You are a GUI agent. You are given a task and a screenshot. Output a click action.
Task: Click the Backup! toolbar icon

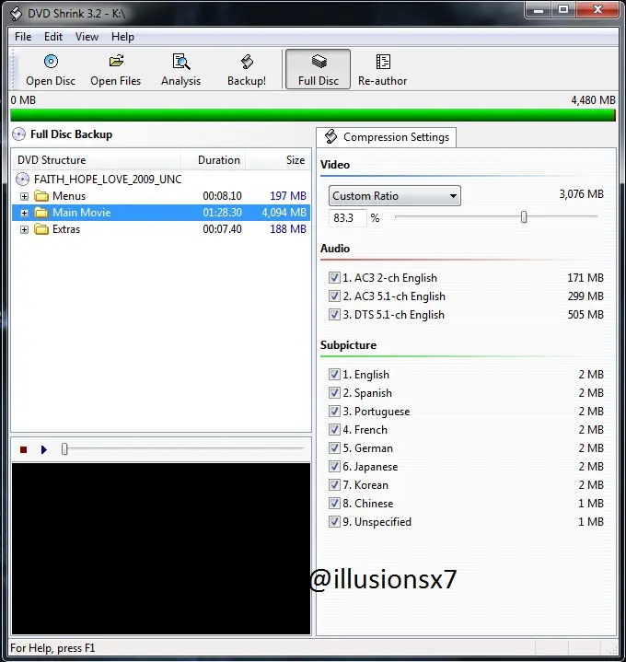coord(247,62)
